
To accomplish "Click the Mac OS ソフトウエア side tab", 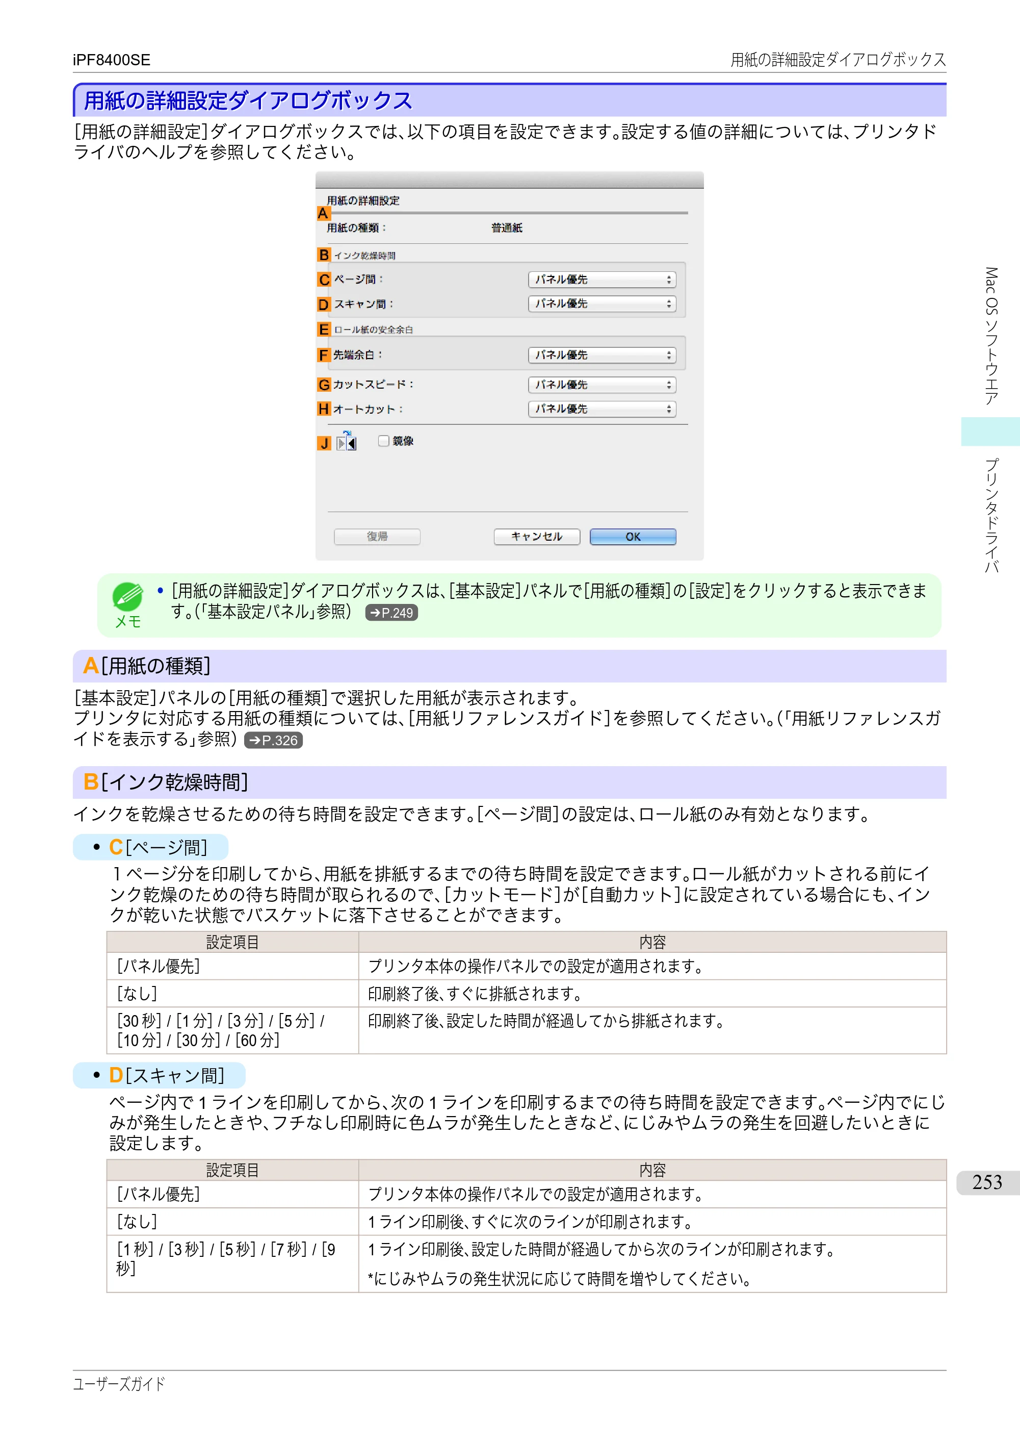I will (990, 336).
